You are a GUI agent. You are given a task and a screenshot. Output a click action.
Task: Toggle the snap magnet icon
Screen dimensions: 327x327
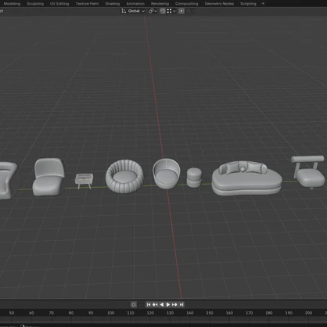pyautogui.click(x=163, y=11)
